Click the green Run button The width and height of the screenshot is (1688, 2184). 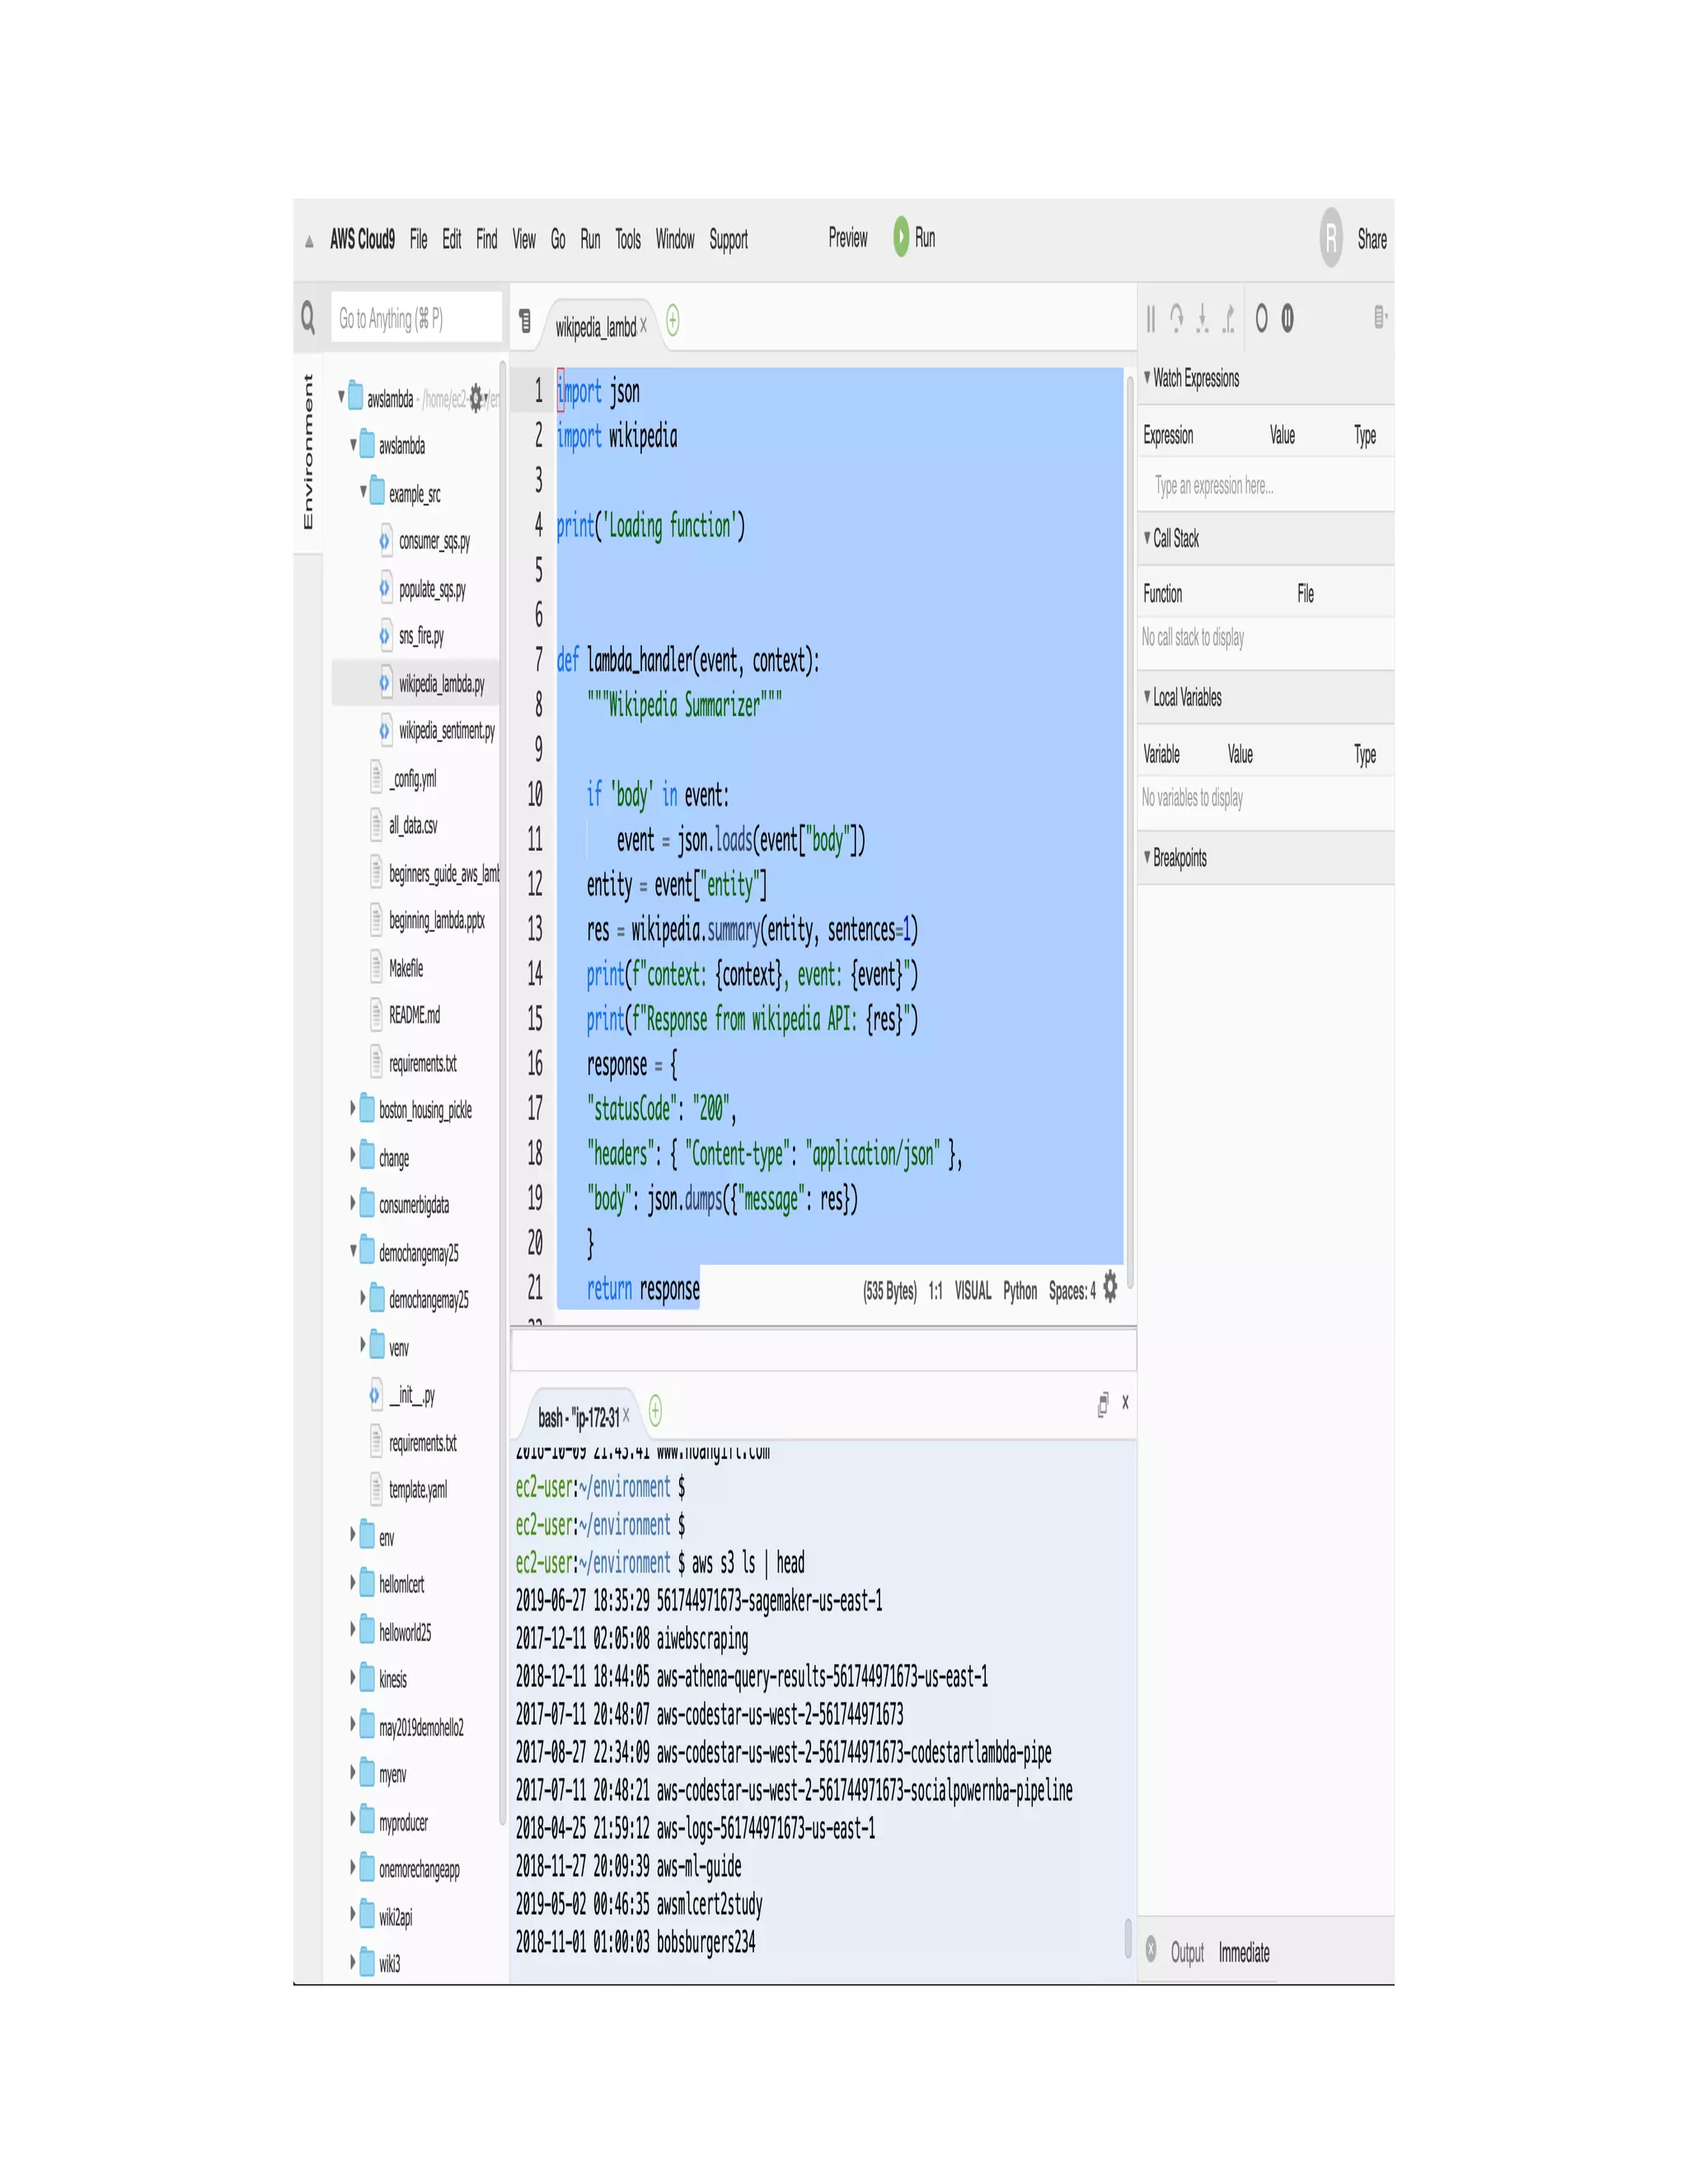902,237
